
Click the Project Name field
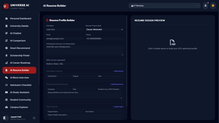65,112
